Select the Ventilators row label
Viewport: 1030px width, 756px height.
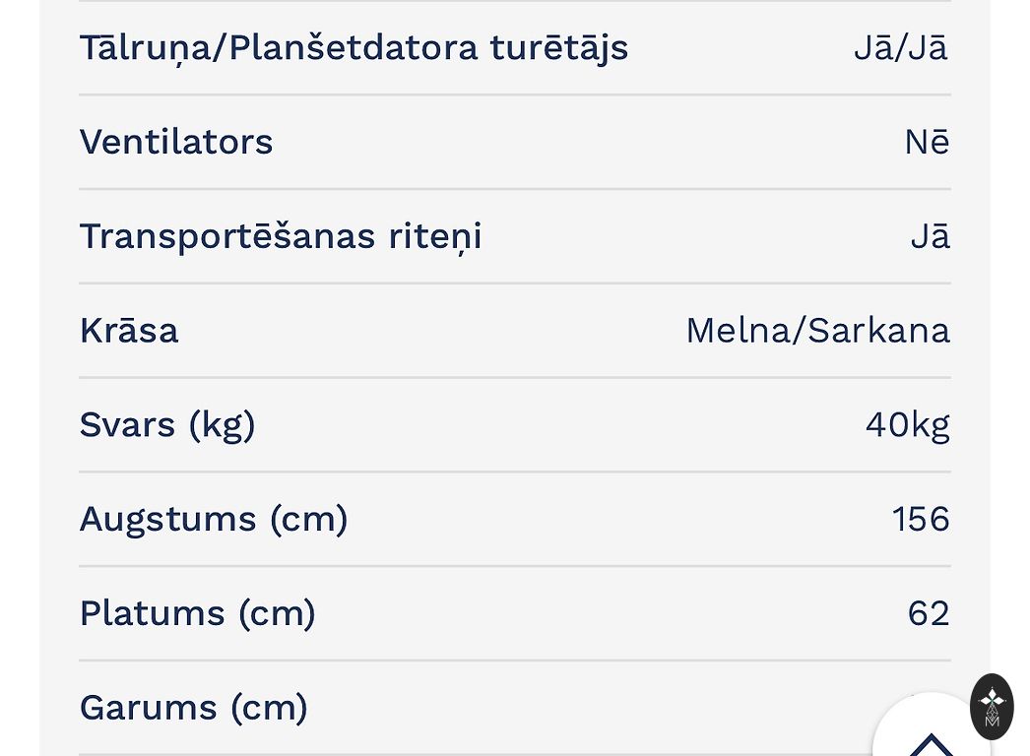176,142
